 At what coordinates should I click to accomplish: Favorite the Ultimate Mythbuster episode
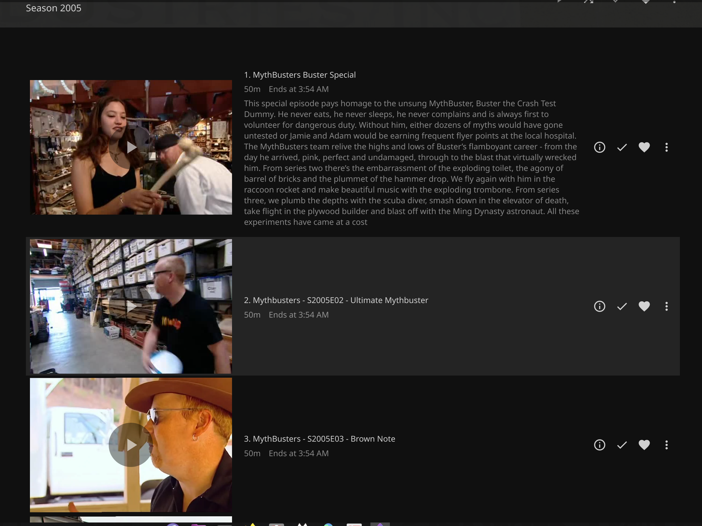644,306
